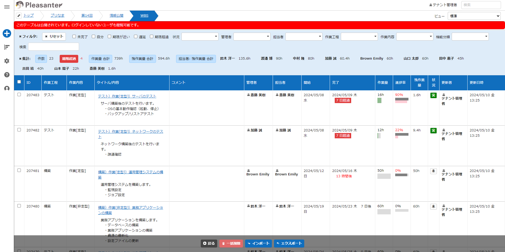Click the 未 status badge in row 207481

pos(433,171)
